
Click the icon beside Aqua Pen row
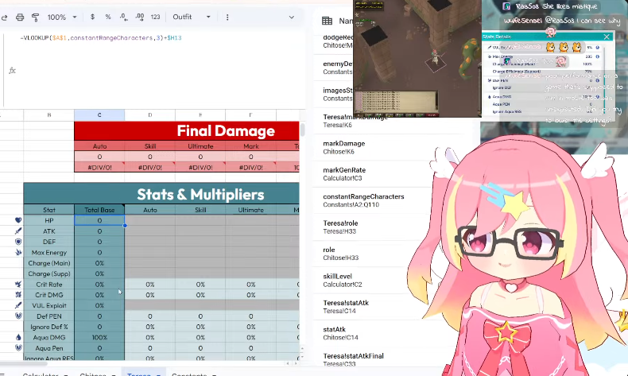[x=18, y=348]
